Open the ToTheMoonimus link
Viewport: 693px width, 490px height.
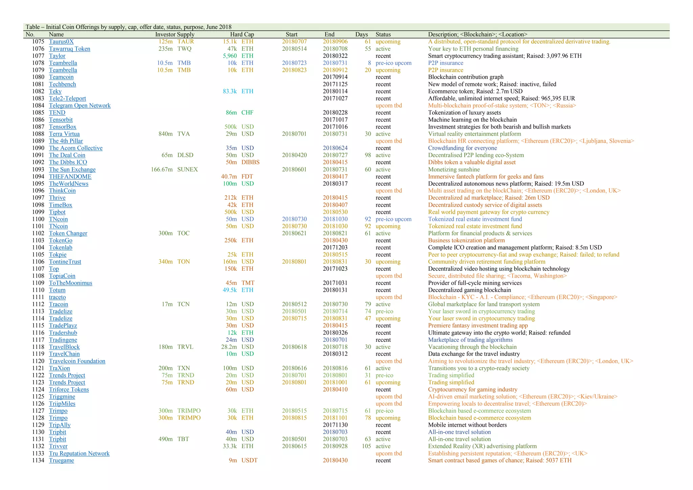tap(70, 283)
